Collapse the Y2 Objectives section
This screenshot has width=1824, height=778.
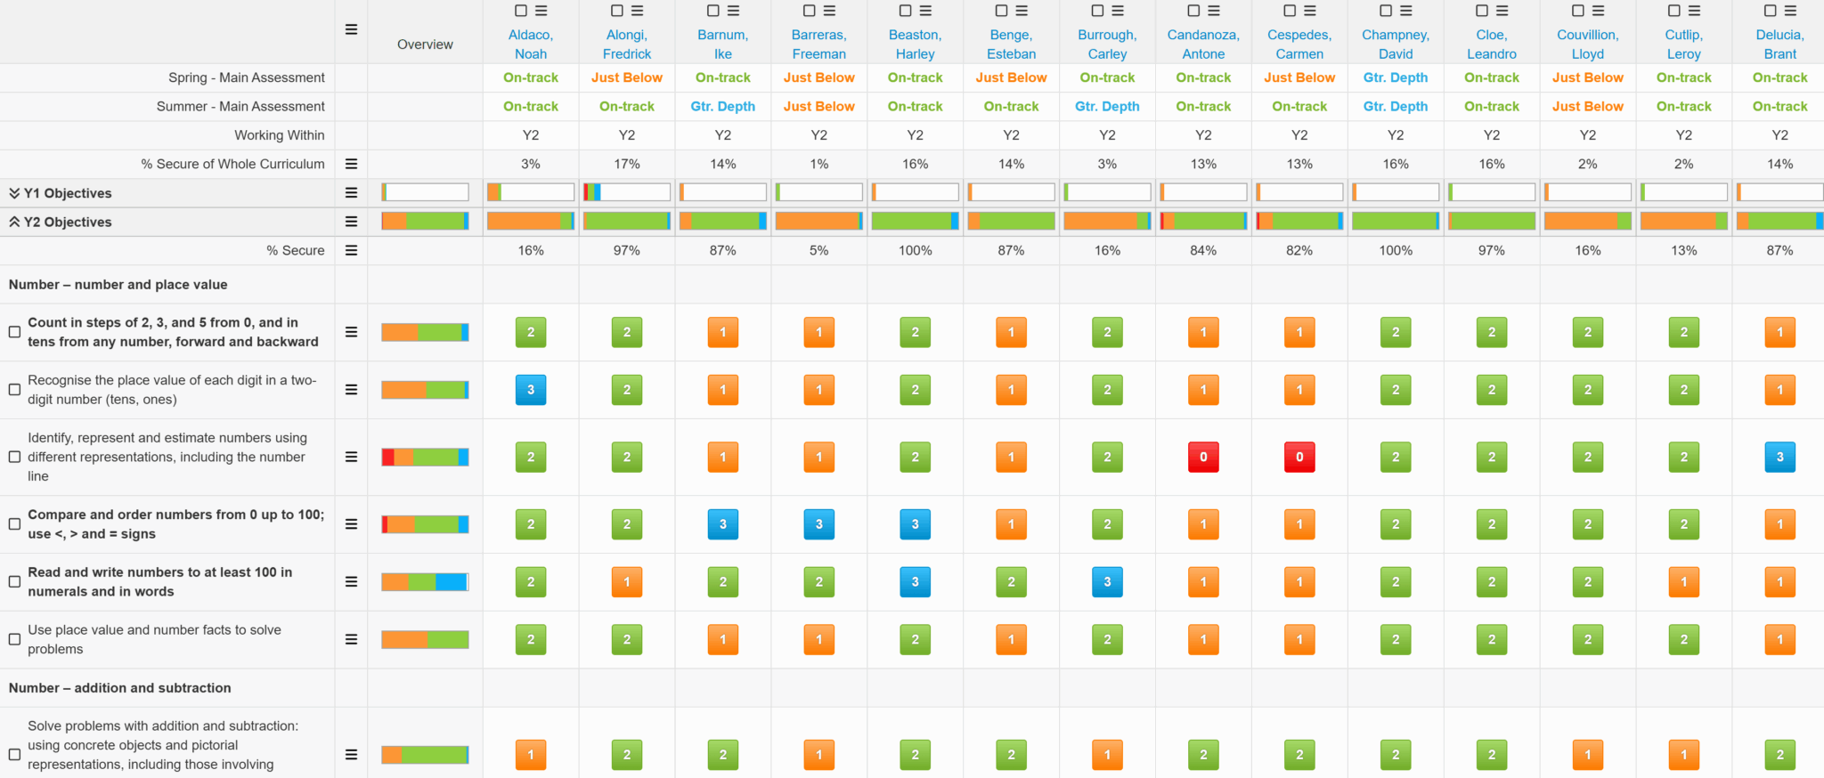click(x=14, y=222)
